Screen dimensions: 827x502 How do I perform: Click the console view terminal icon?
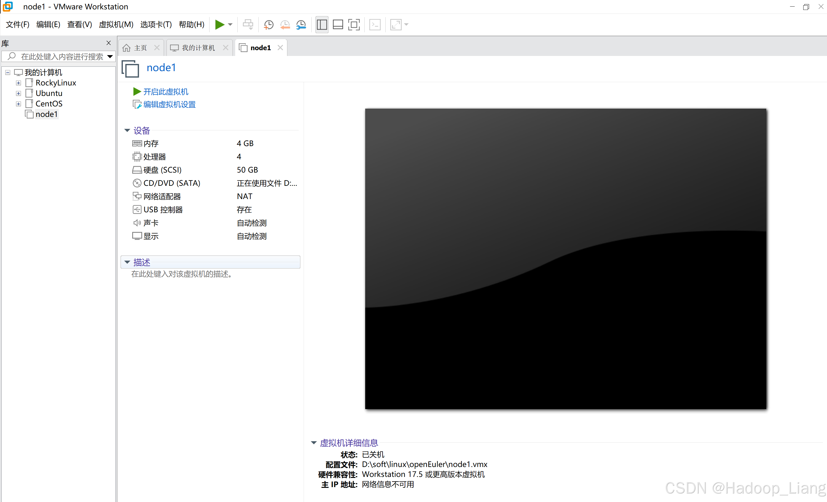tap(375, 25)
